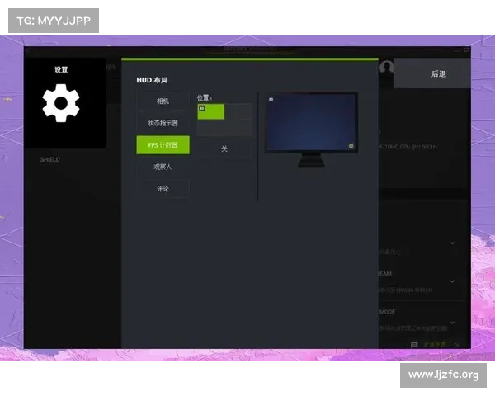The image size is (495, 396).
Task: Select top-right position quadrant
Action: (x=238, y=112)
